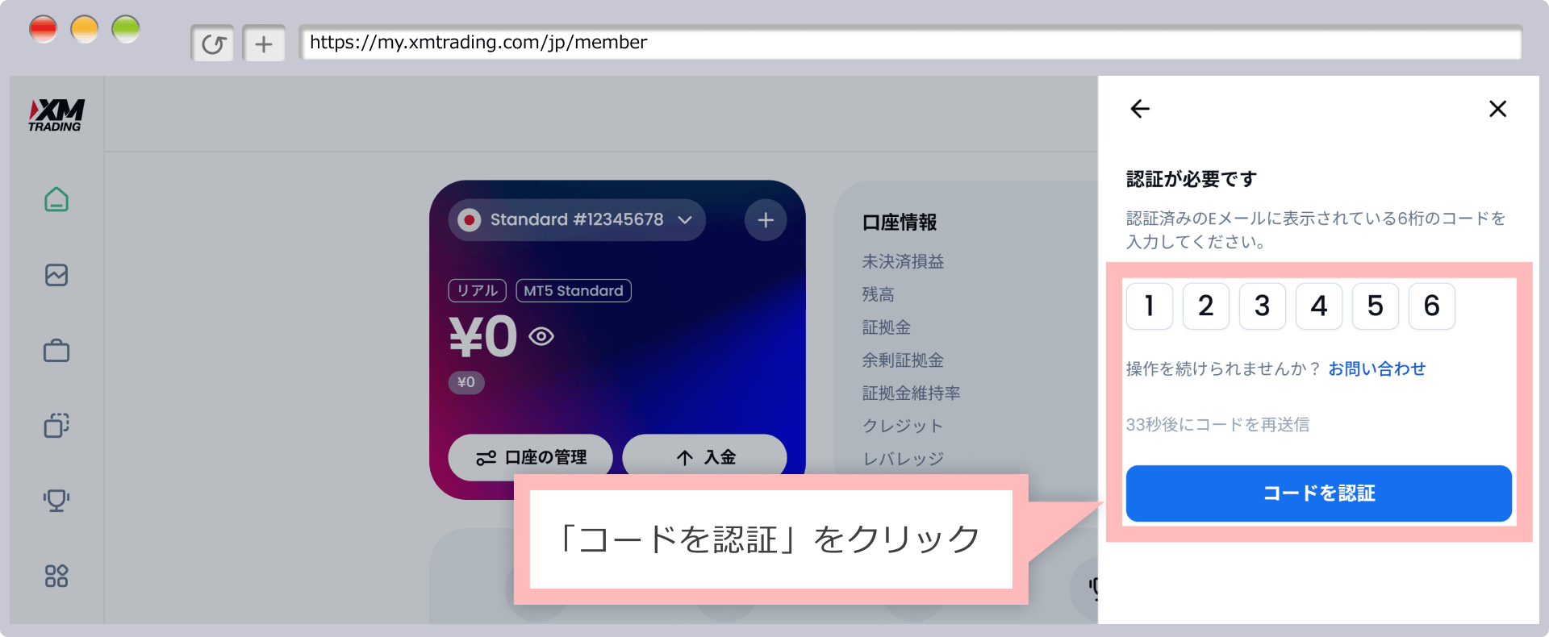The width and height of the screenshot is (1549, 637).
Task: Click the 入金 deposit button
Action: click(x=705, y=457)
